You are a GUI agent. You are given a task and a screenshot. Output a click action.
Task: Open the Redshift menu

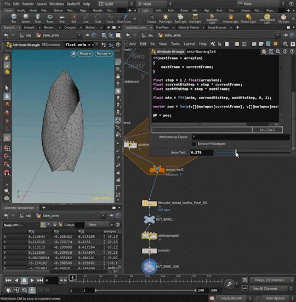click(73, 4)
